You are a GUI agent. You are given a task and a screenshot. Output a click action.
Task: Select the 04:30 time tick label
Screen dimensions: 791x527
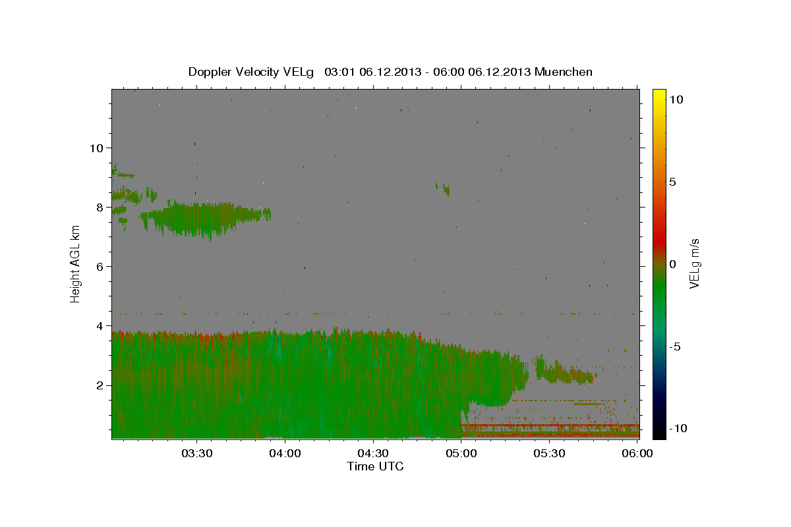373,453
